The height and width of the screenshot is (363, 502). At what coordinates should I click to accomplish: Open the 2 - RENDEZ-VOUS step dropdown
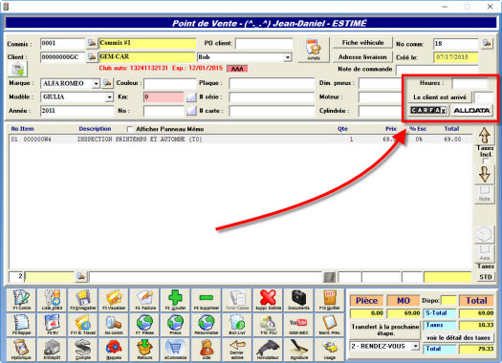(x=415, y=346)
